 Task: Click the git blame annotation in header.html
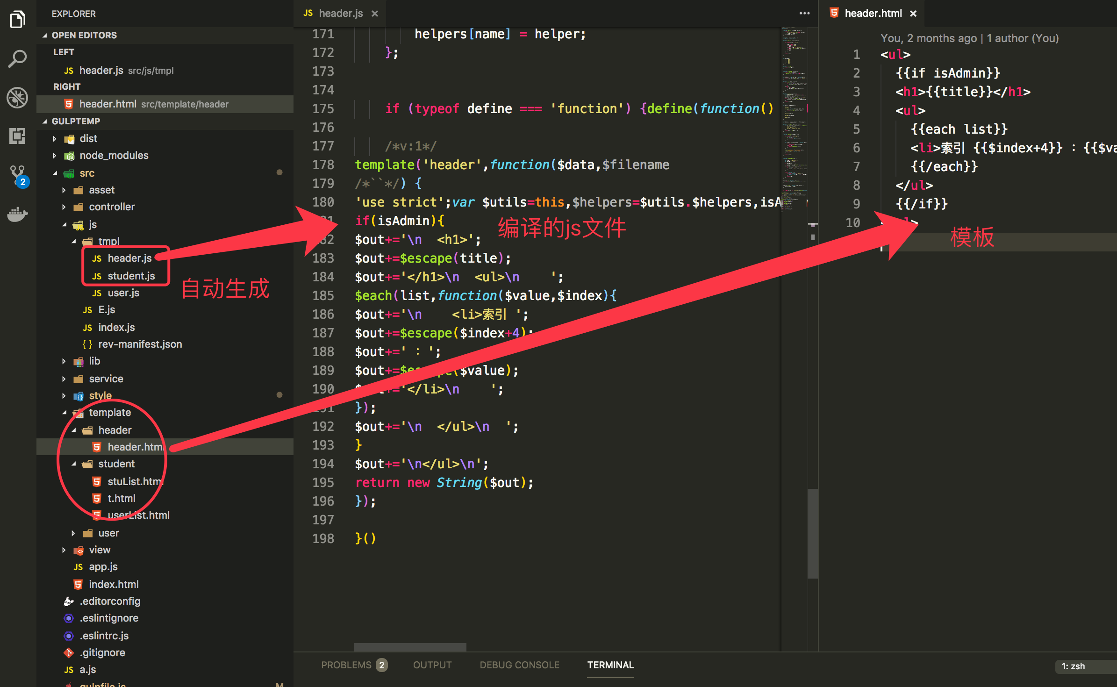point(969,38)
